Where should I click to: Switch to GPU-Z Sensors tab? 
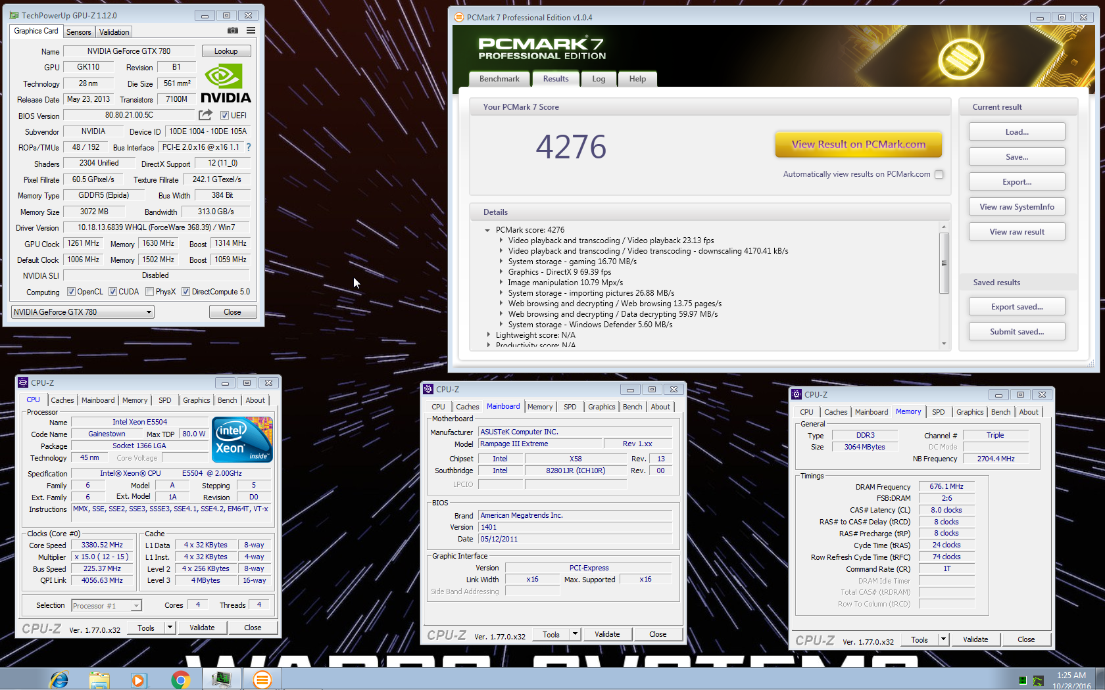click(x=79, y=32)
